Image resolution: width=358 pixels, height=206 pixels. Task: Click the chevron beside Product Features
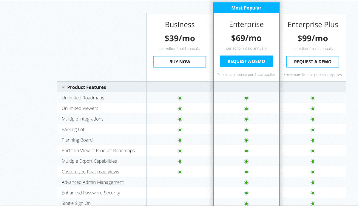pyautogui.click(x=63, y=87)
